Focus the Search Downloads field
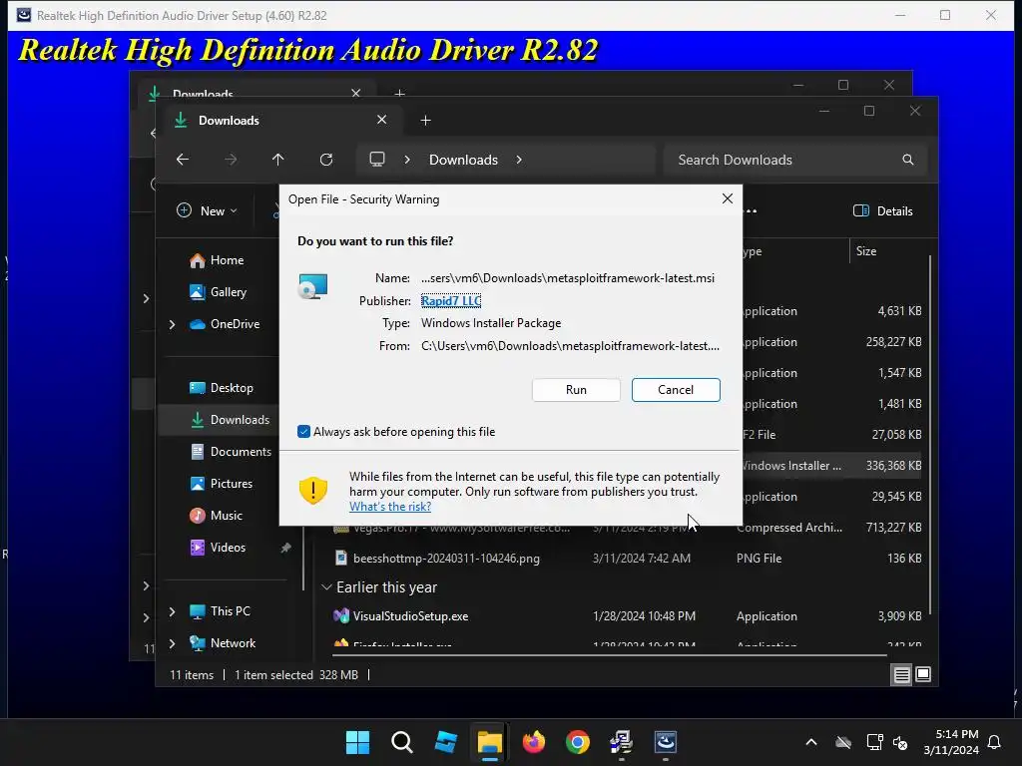This screenshot has height=766, width=1022. tap(782, 160)
